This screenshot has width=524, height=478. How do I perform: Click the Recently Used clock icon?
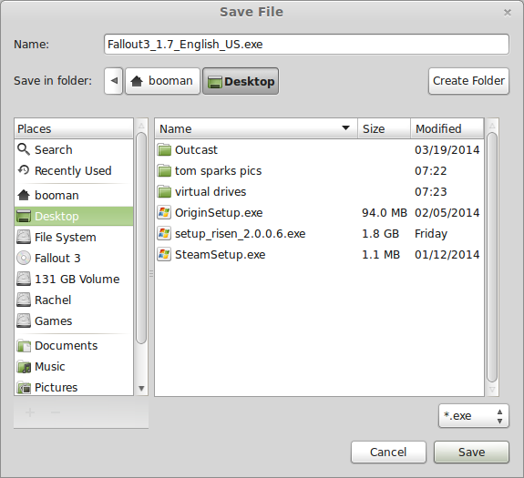(x=24, y=170)
